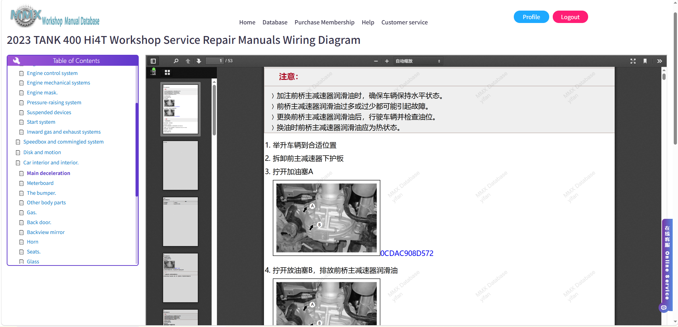Select page 4 thumbnail in sidebar

tap(180, 278)
